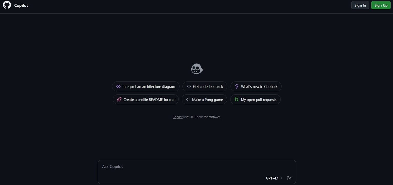
Task: Click the pull request icon beside My open pull requests
Action: [x=236, y=99]
